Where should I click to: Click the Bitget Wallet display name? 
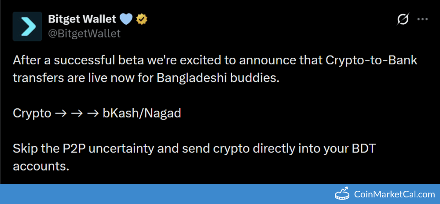(82, 19)
